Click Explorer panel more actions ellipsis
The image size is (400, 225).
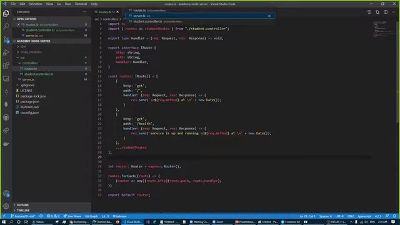point(84,12)
